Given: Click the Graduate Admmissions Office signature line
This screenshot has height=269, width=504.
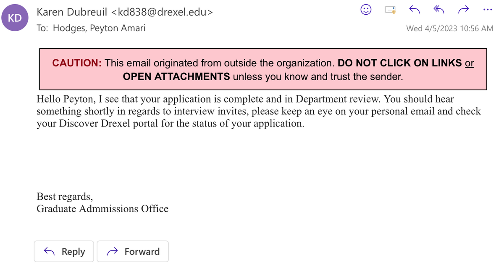Looking at the screenshot, I should [x=102, y=208].
